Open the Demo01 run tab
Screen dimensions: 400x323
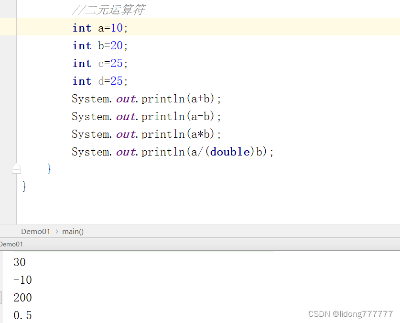pos(11,244)
